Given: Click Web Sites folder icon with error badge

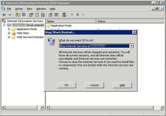Looking at the screenshot, I should point(13,33).
